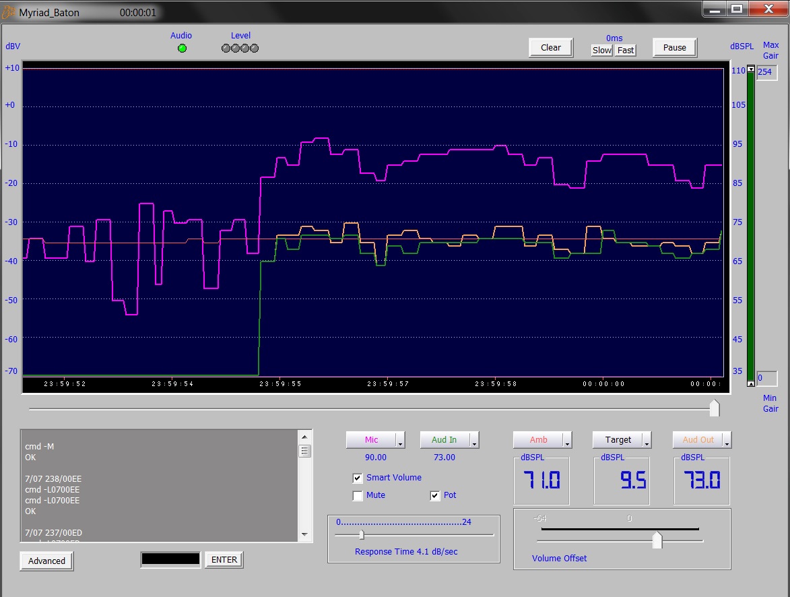Click the log scrollbar down arrow

click(x=304, y=534)
